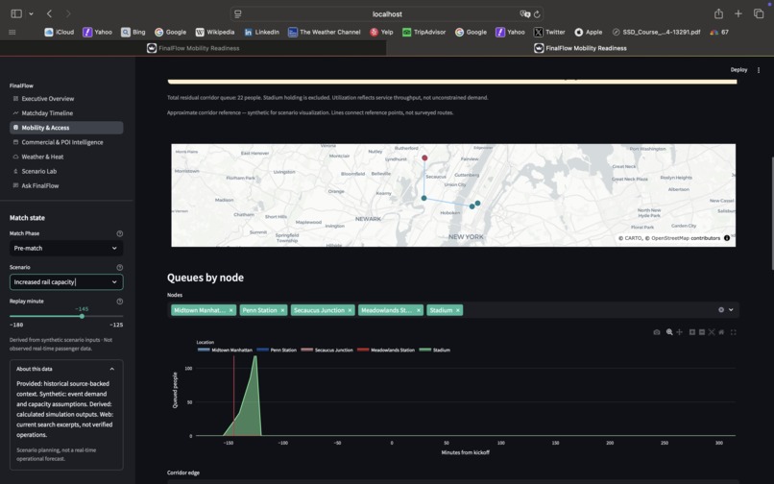774x484 pixels.
Task: Click the chart Autoscale icon
Action: [712, 332]
